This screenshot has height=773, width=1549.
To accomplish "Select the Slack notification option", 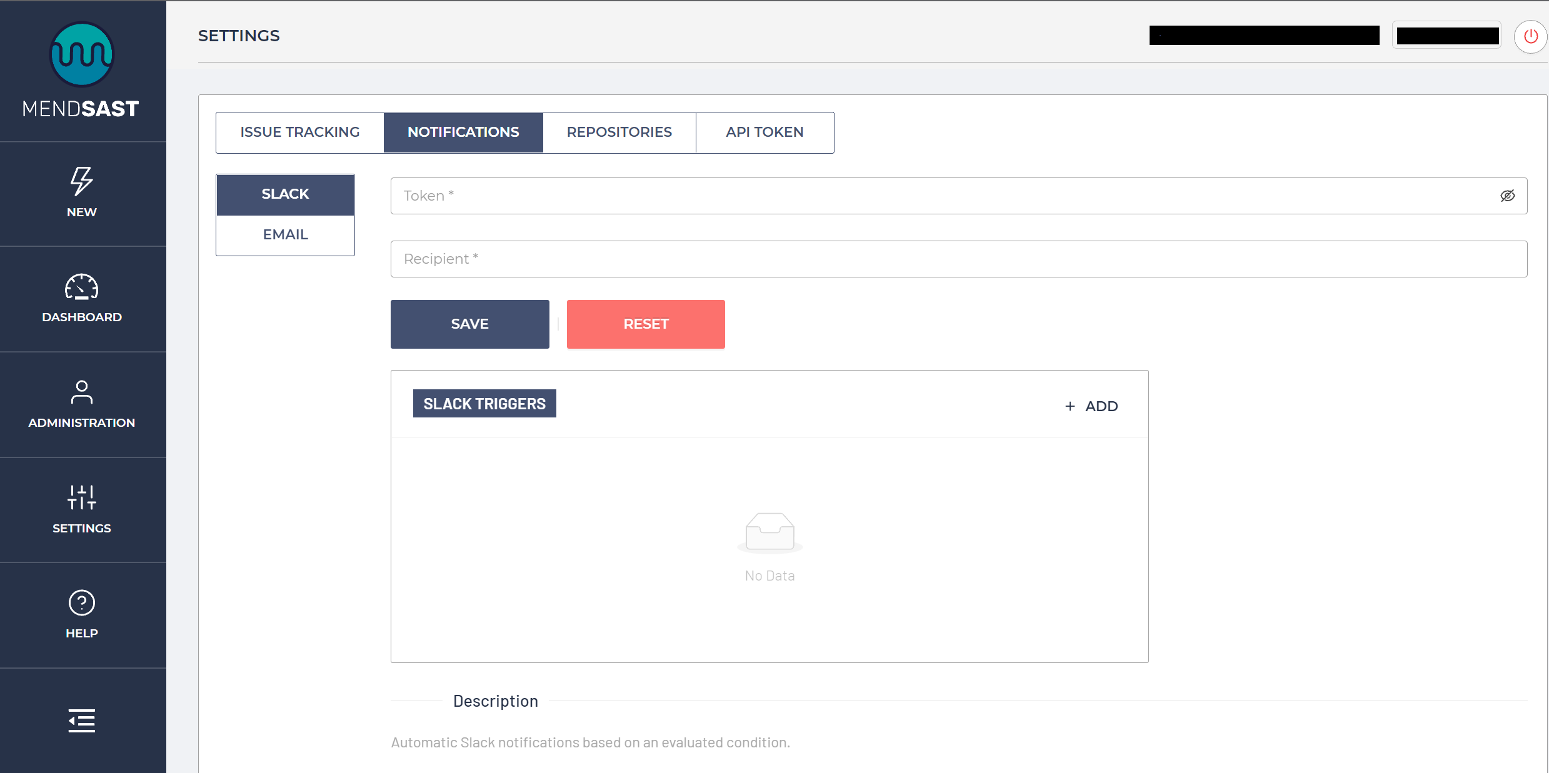I will [x=285, y=194].
